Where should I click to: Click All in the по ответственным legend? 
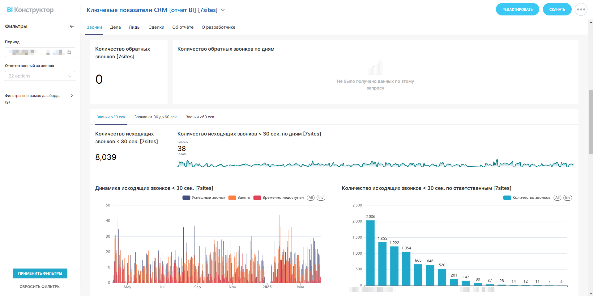click(557, 198)
